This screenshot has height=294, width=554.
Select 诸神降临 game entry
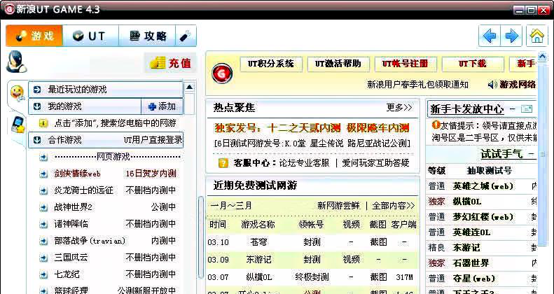pyautogui.click(x=71, y=224)
